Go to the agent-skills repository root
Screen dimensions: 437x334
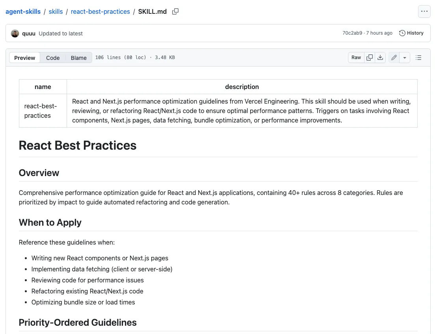pos(23,12)
